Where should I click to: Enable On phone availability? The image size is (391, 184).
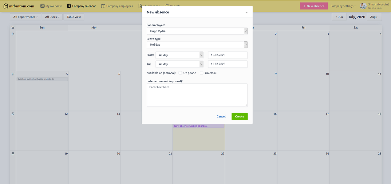click(x=180, y=73)
